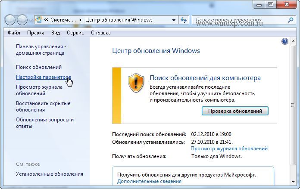This screenshot has height=189, width=300.
Task: Click the vertical scrollbar down arrow
Action: pyautogui.click(x=293, y=182)
